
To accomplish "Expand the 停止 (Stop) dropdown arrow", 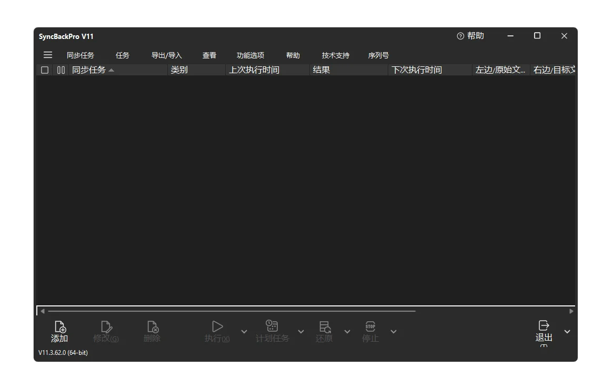I will click(394, 332).
